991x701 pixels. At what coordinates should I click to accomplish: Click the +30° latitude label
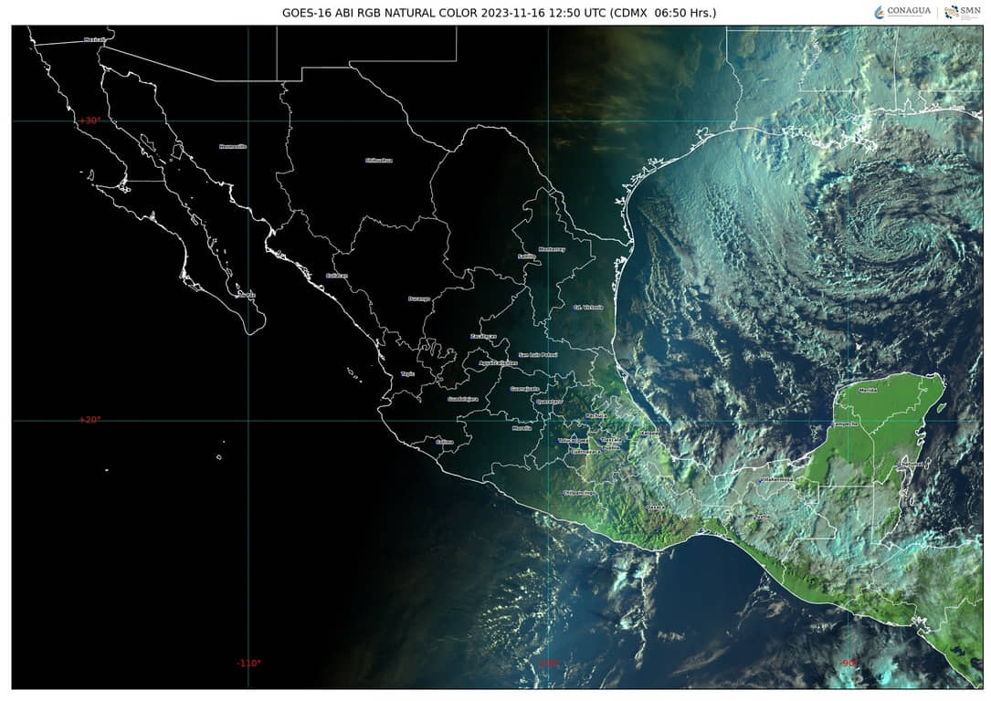(89, 120)
